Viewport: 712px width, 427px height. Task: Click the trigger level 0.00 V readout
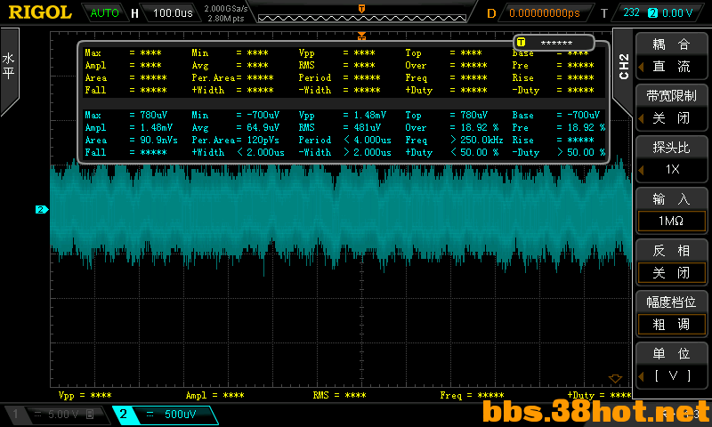[x=677, y=12]
